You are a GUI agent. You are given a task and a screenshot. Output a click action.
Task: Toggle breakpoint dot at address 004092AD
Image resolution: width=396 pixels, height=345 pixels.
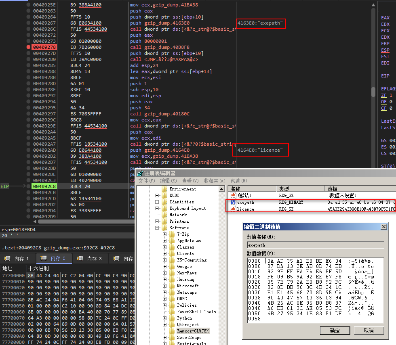coord(28,150)
